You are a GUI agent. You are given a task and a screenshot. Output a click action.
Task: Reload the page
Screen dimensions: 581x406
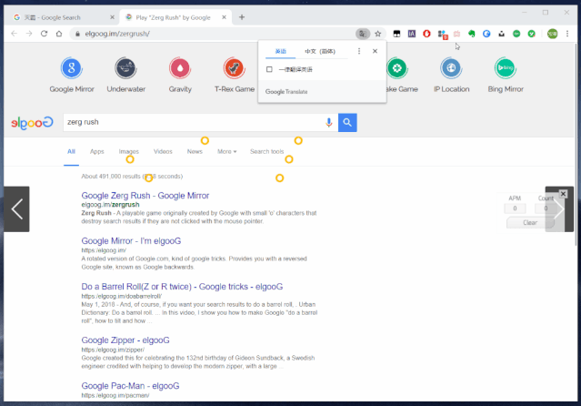coord(44,34)
